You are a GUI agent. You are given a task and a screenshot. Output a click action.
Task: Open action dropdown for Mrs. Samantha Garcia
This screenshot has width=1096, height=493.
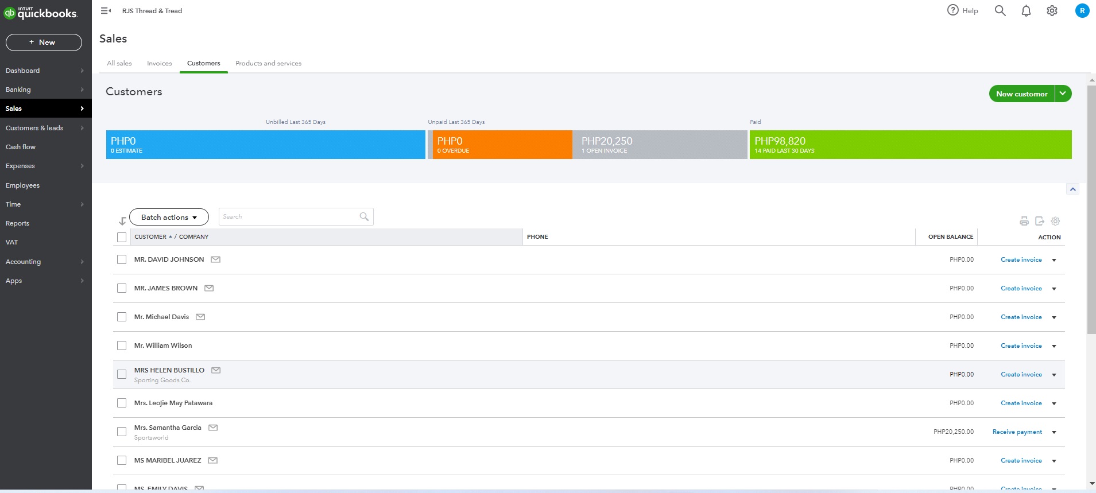click(1054, 432)
